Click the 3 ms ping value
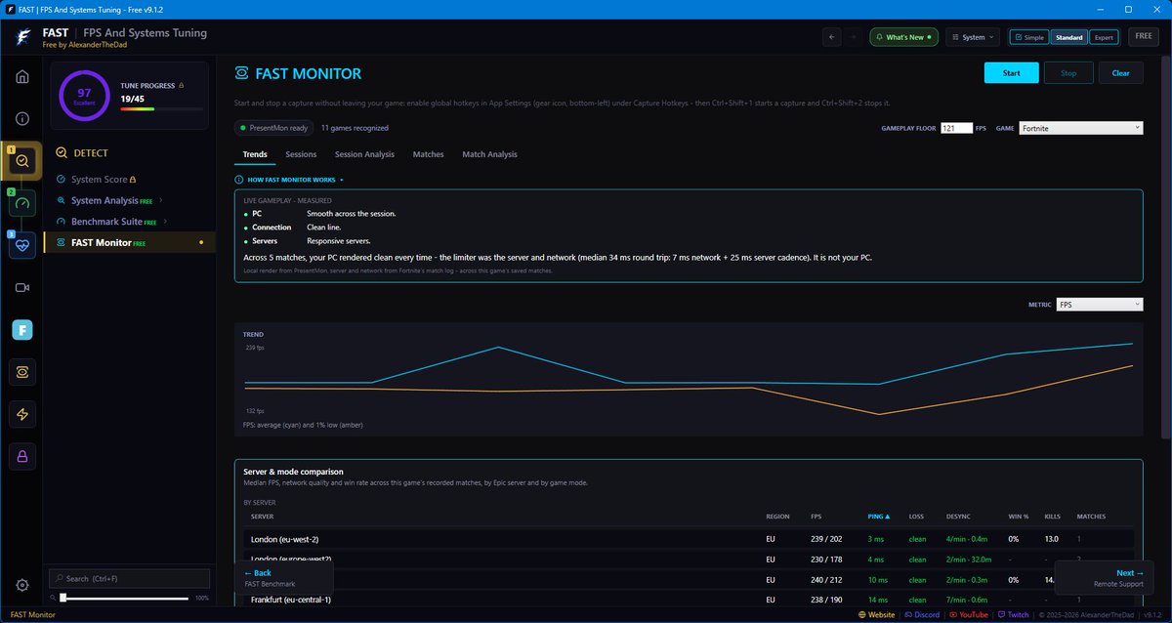 coord(875,539)
